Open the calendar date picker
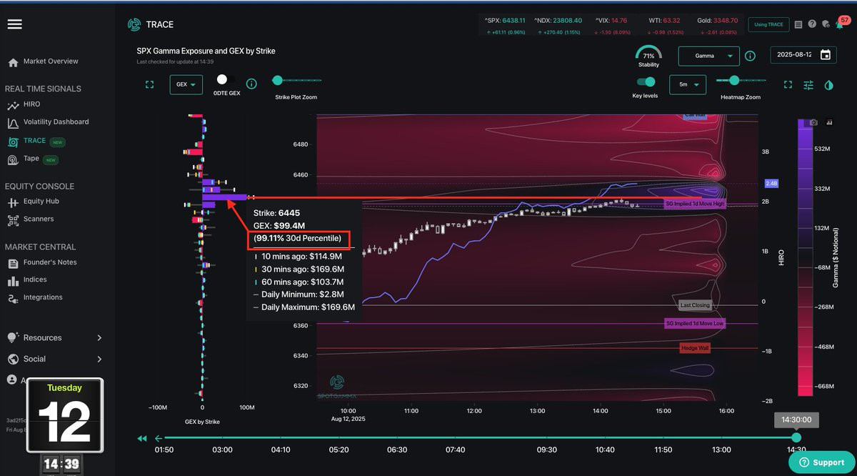The image size is (857, 476). (x=826, y=55)
